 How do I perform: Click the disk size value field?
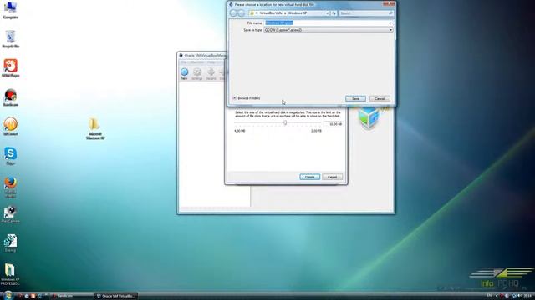(333, 124)
